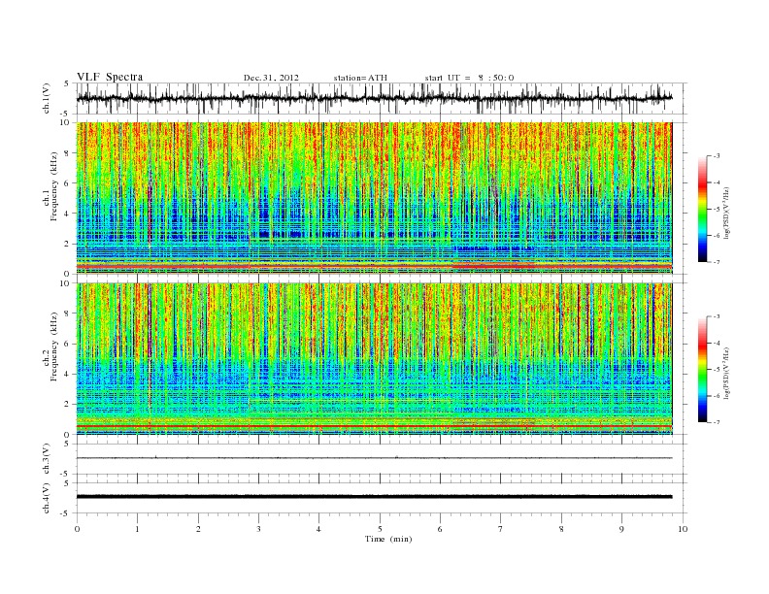Click the "6" kHz tick on ch.2 frequency axis
Viewport: 769px width, 594px height.
tap(68, 344)
